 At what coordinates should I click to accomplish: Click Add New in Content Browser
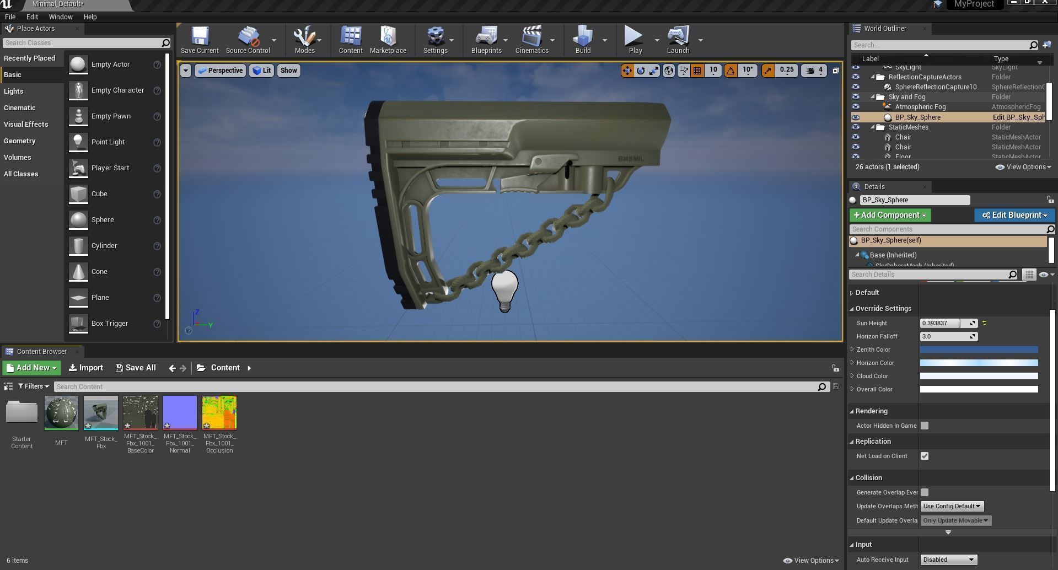(x=31, y=368)
